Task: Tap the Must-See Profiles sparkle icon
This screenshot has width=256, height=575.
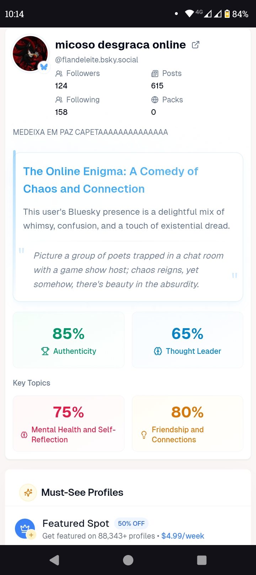Action: click(28, 493)
